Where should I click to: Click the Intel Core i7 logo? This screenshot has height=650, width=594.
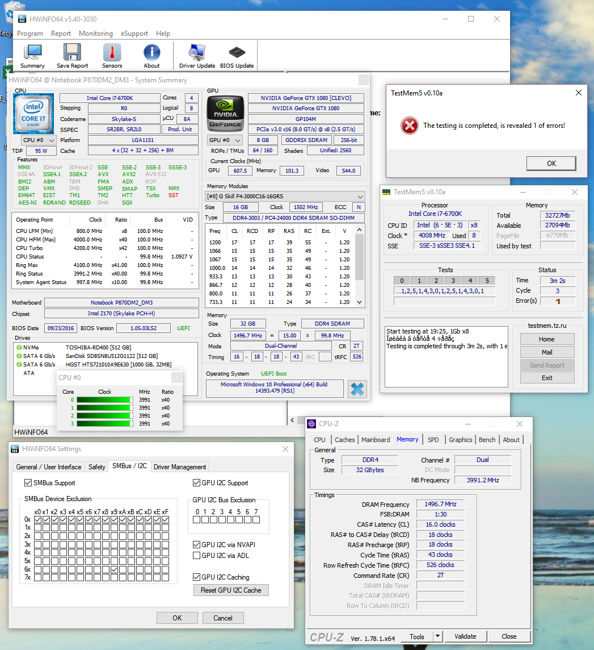click(x=33, y=113)
